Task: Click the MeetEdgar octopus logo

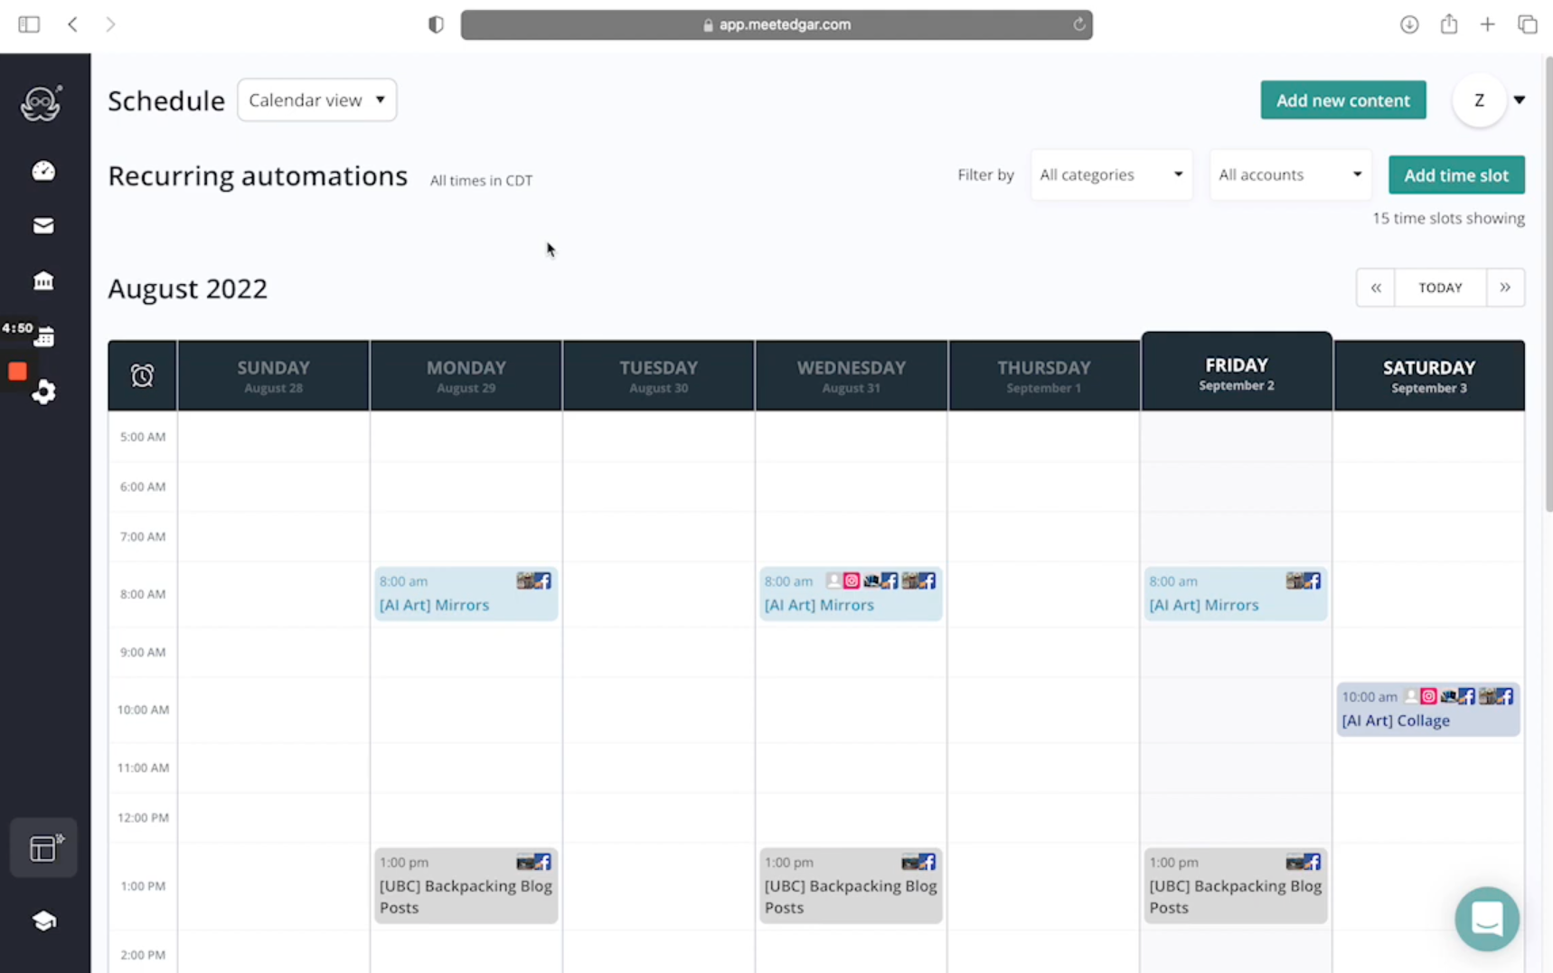Action: click(x=43, y=102)
